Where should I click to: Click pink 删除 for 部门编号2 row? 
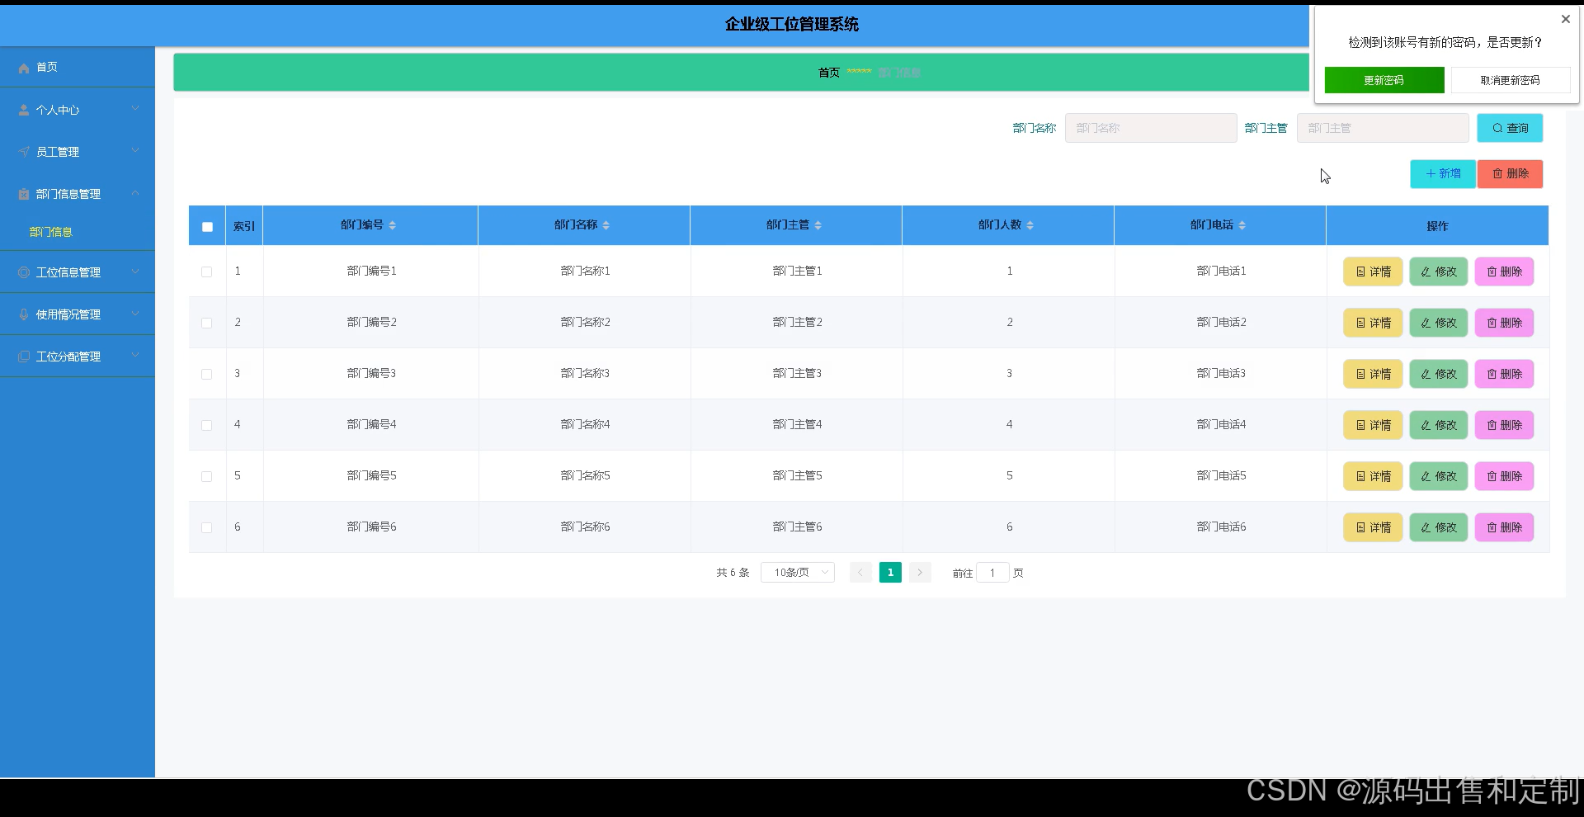click(1504, 323)
